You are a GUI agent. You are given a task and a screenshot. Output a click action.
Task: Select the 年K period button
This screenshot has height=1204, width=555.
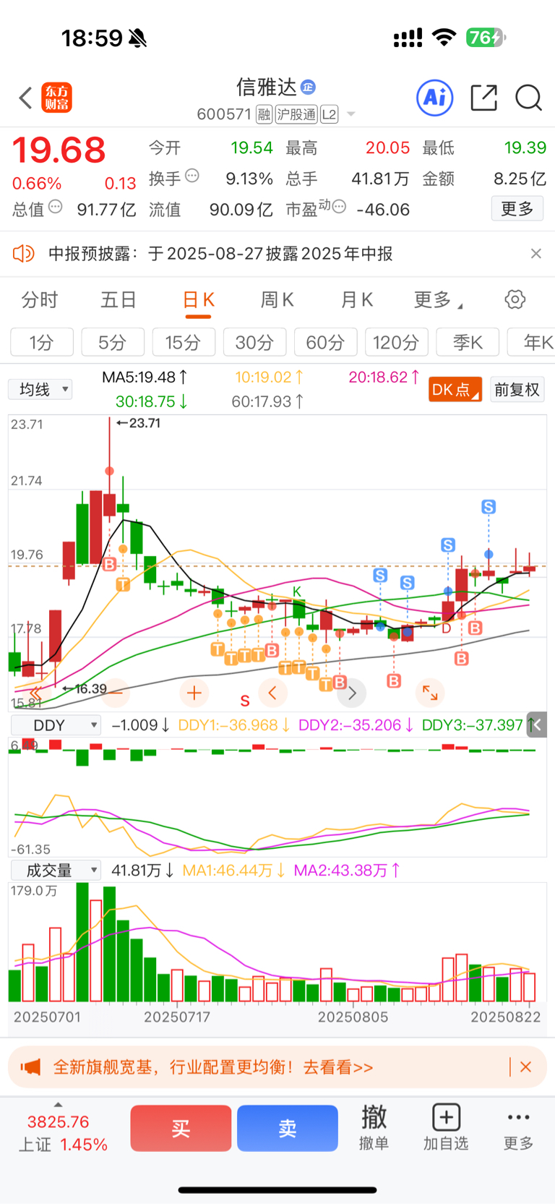pyautogui.click(x=531, y=342)
